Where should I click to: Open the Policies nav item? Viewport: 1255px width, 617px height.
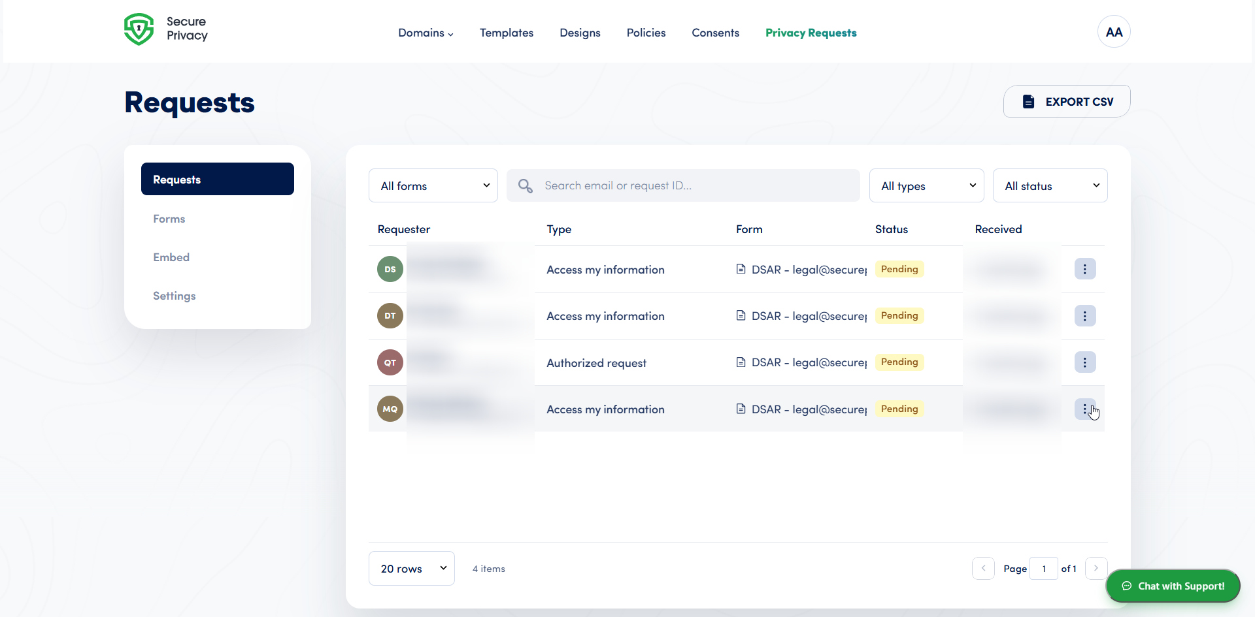pos(646,33)
